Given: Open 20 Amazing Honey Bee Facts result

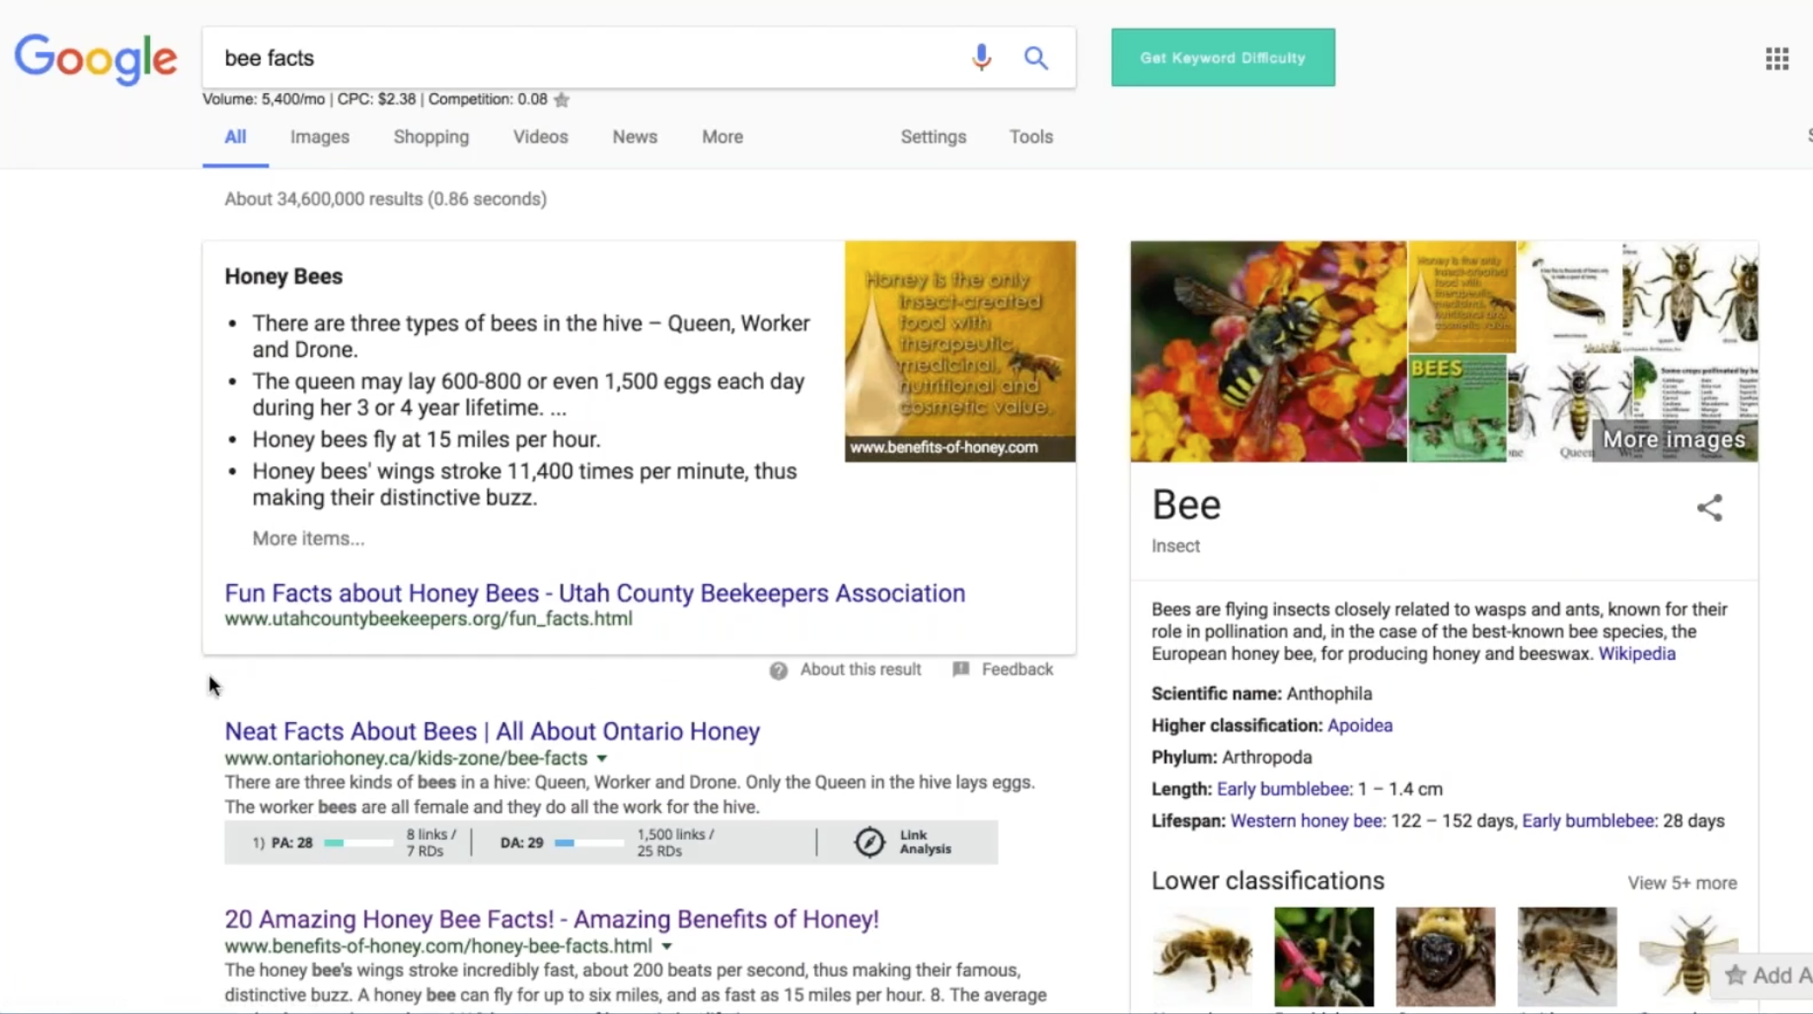Looking at the screenshot, I should [x=552, y=919].
